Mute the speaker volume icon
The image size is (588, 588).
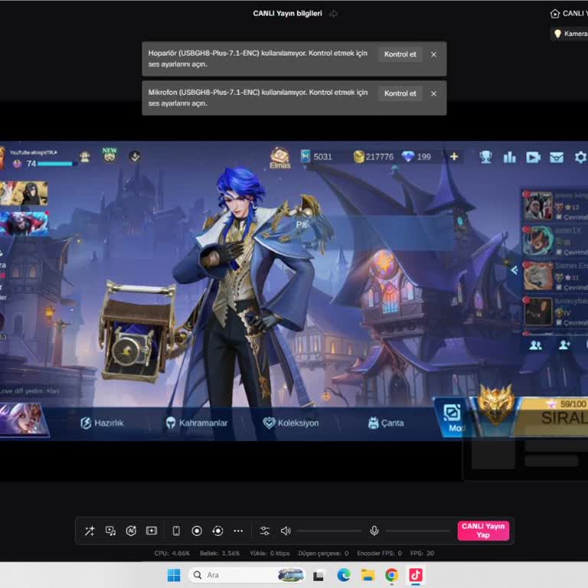coord(286,531)
